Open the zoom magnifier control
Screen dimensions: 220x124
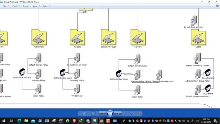[85, 113]
